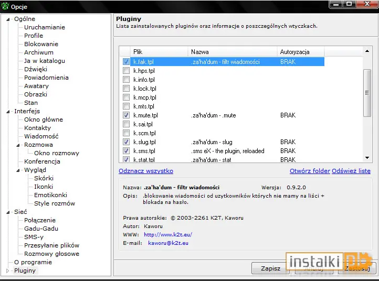Click the plugin list vertical scrollbar thumb
The height and width of the screenshot is (281, 379).
click(367, 93)
